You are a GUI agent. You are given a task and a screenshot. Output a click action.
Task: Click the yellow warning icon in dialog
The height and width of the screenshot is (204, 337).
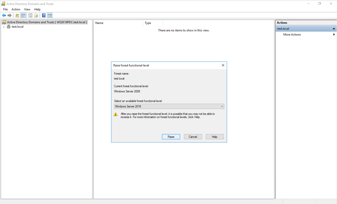116,114
